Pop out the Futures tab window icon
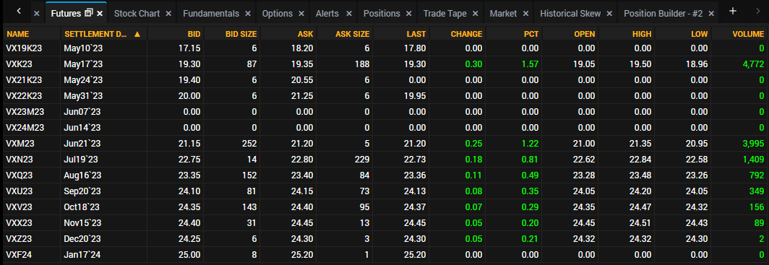 [x=89, y=13]
